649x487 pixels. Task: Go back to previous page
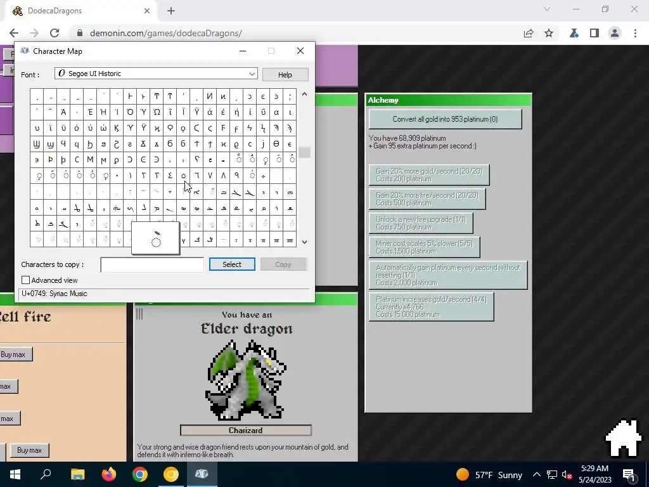point(14,33)
